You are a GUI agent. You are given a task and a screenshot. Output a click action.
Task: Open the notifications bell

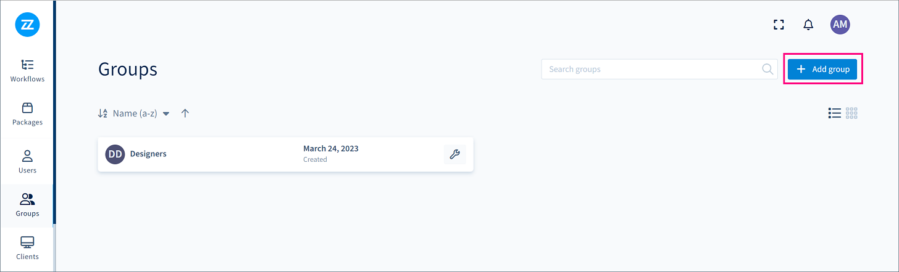pos(808,25)
